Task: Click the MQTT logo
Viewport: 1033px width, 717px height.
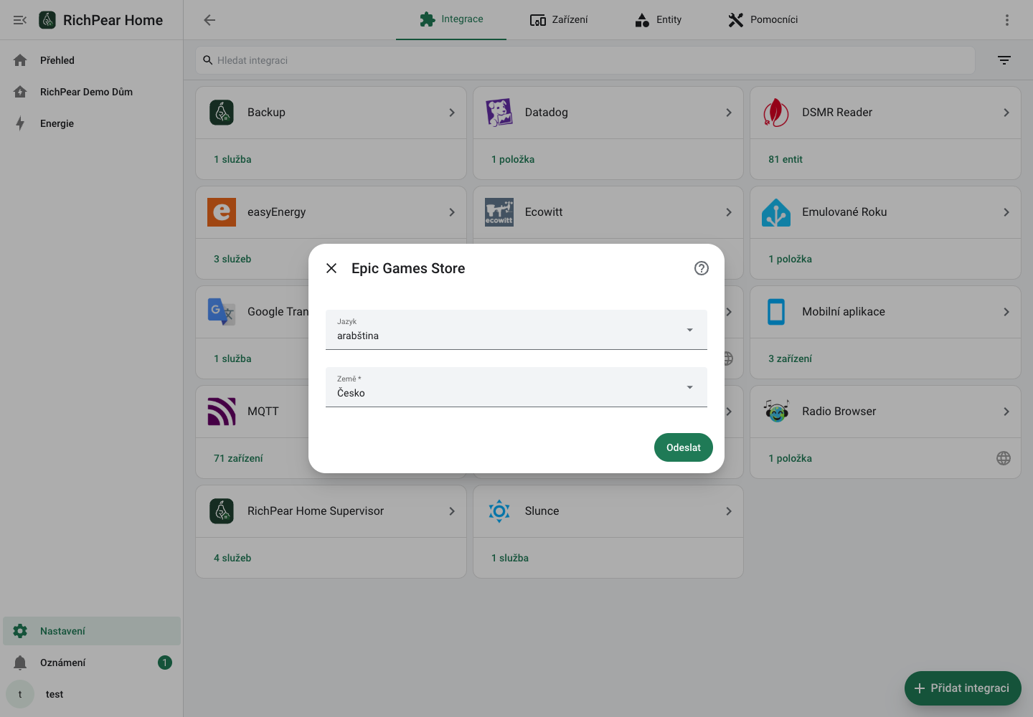Action: click(222, 412)
